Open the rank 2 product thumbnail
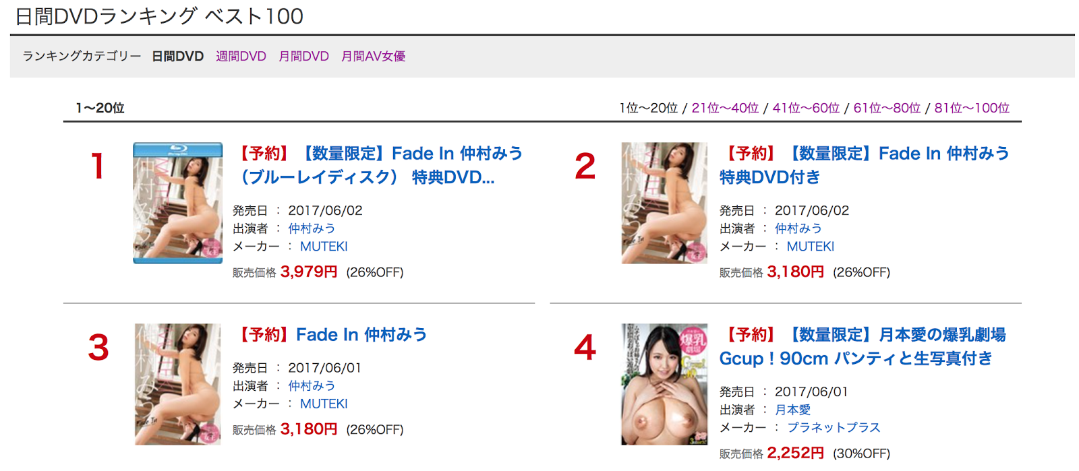The height and width of the screenshot is (471, 1079). coord(664,203)
